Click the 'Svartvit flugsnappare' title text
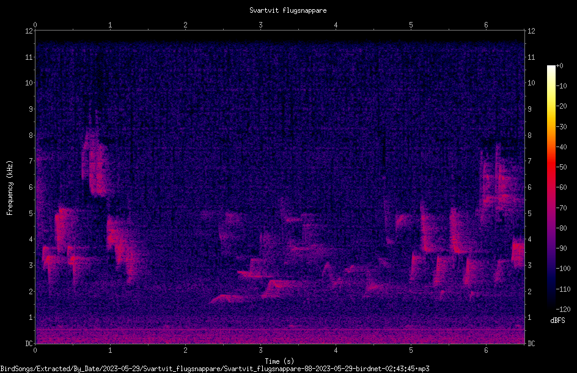 tap(288, 10)
